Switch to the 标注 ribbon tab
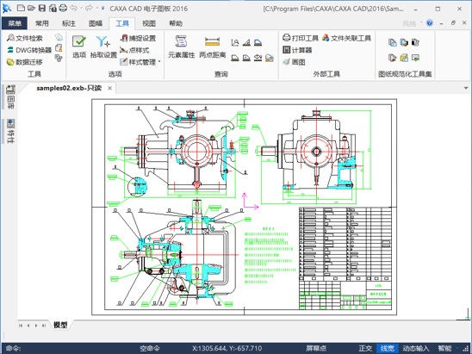 68,23
